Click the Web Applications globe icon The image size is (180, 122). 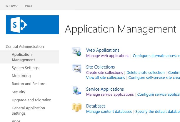click(x=76, y=52)
